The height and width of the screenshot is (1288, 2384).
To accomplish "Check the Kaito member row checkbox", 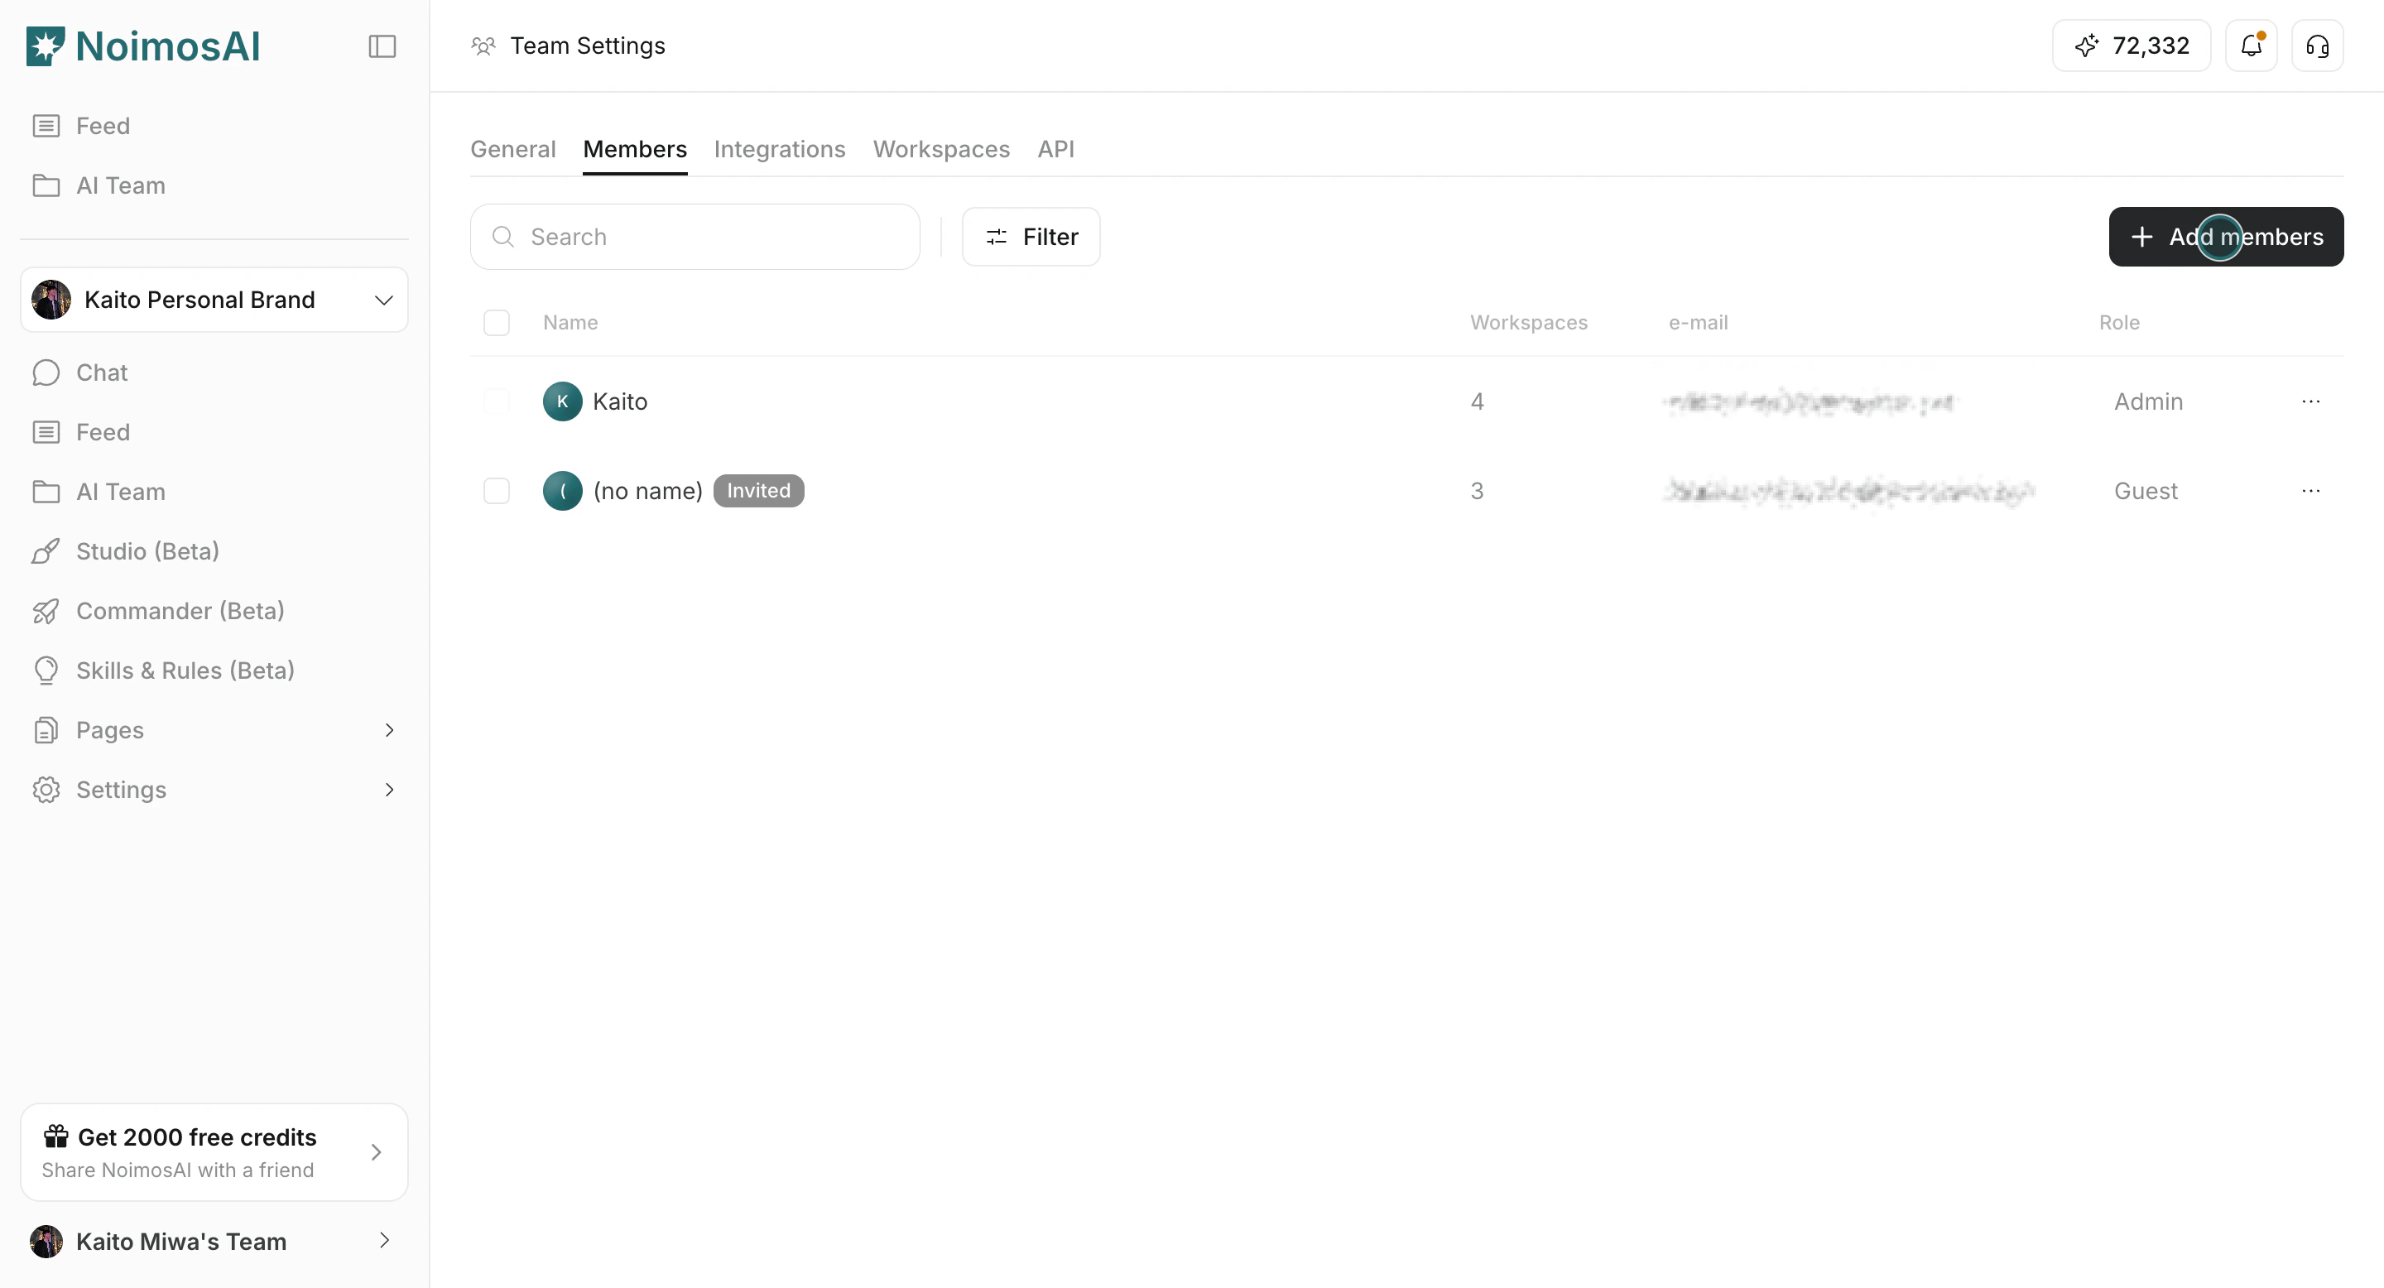I will [496, 401].
